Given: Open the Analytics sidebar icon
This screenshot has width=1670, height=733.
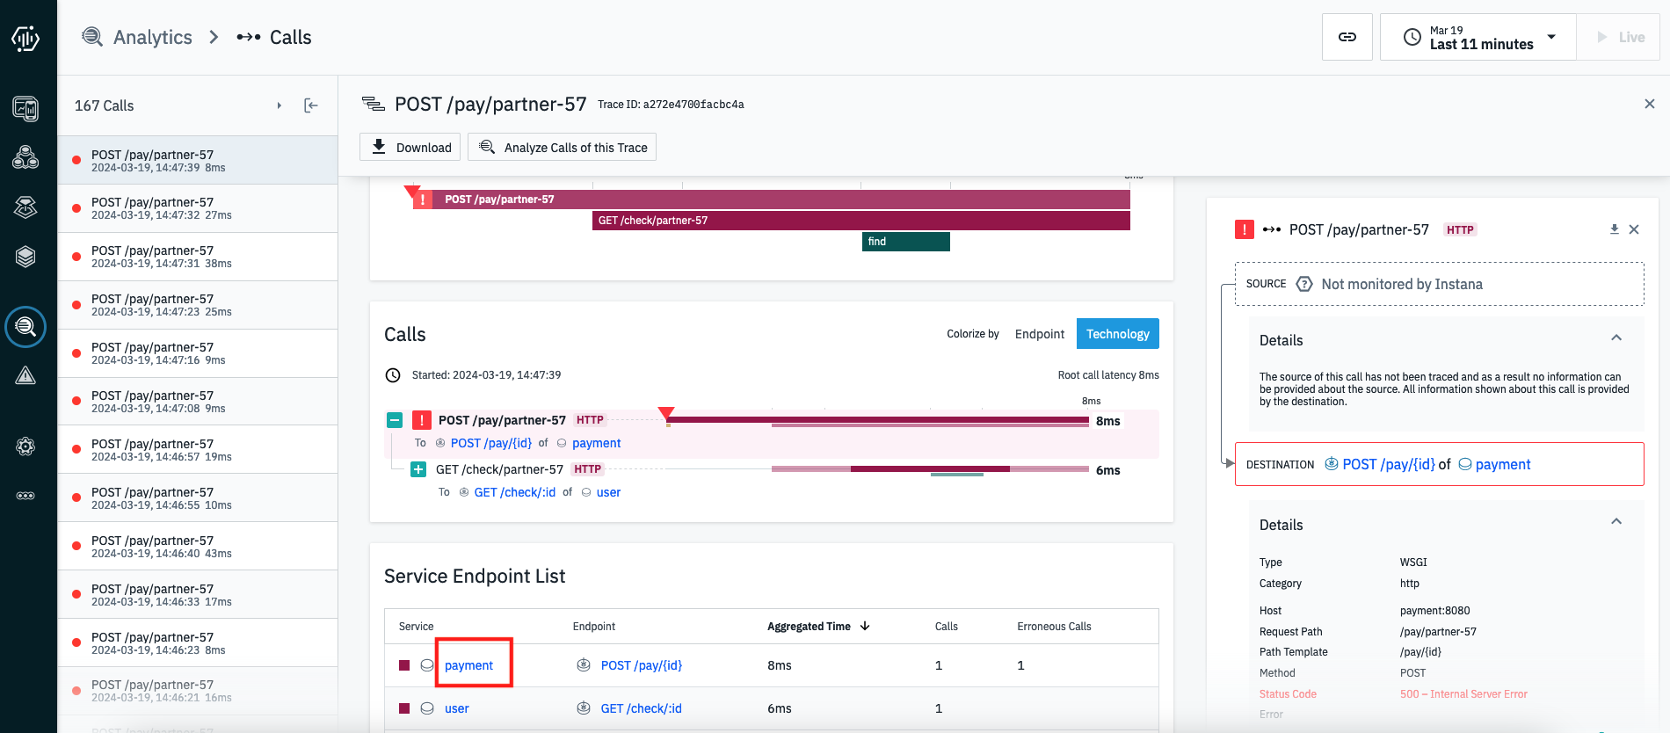Looking at the screenshot, I should pyautogui.click(x=25, y=327).
